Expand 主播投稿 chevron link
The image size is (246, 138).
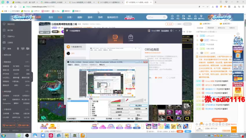coord(205,24)
